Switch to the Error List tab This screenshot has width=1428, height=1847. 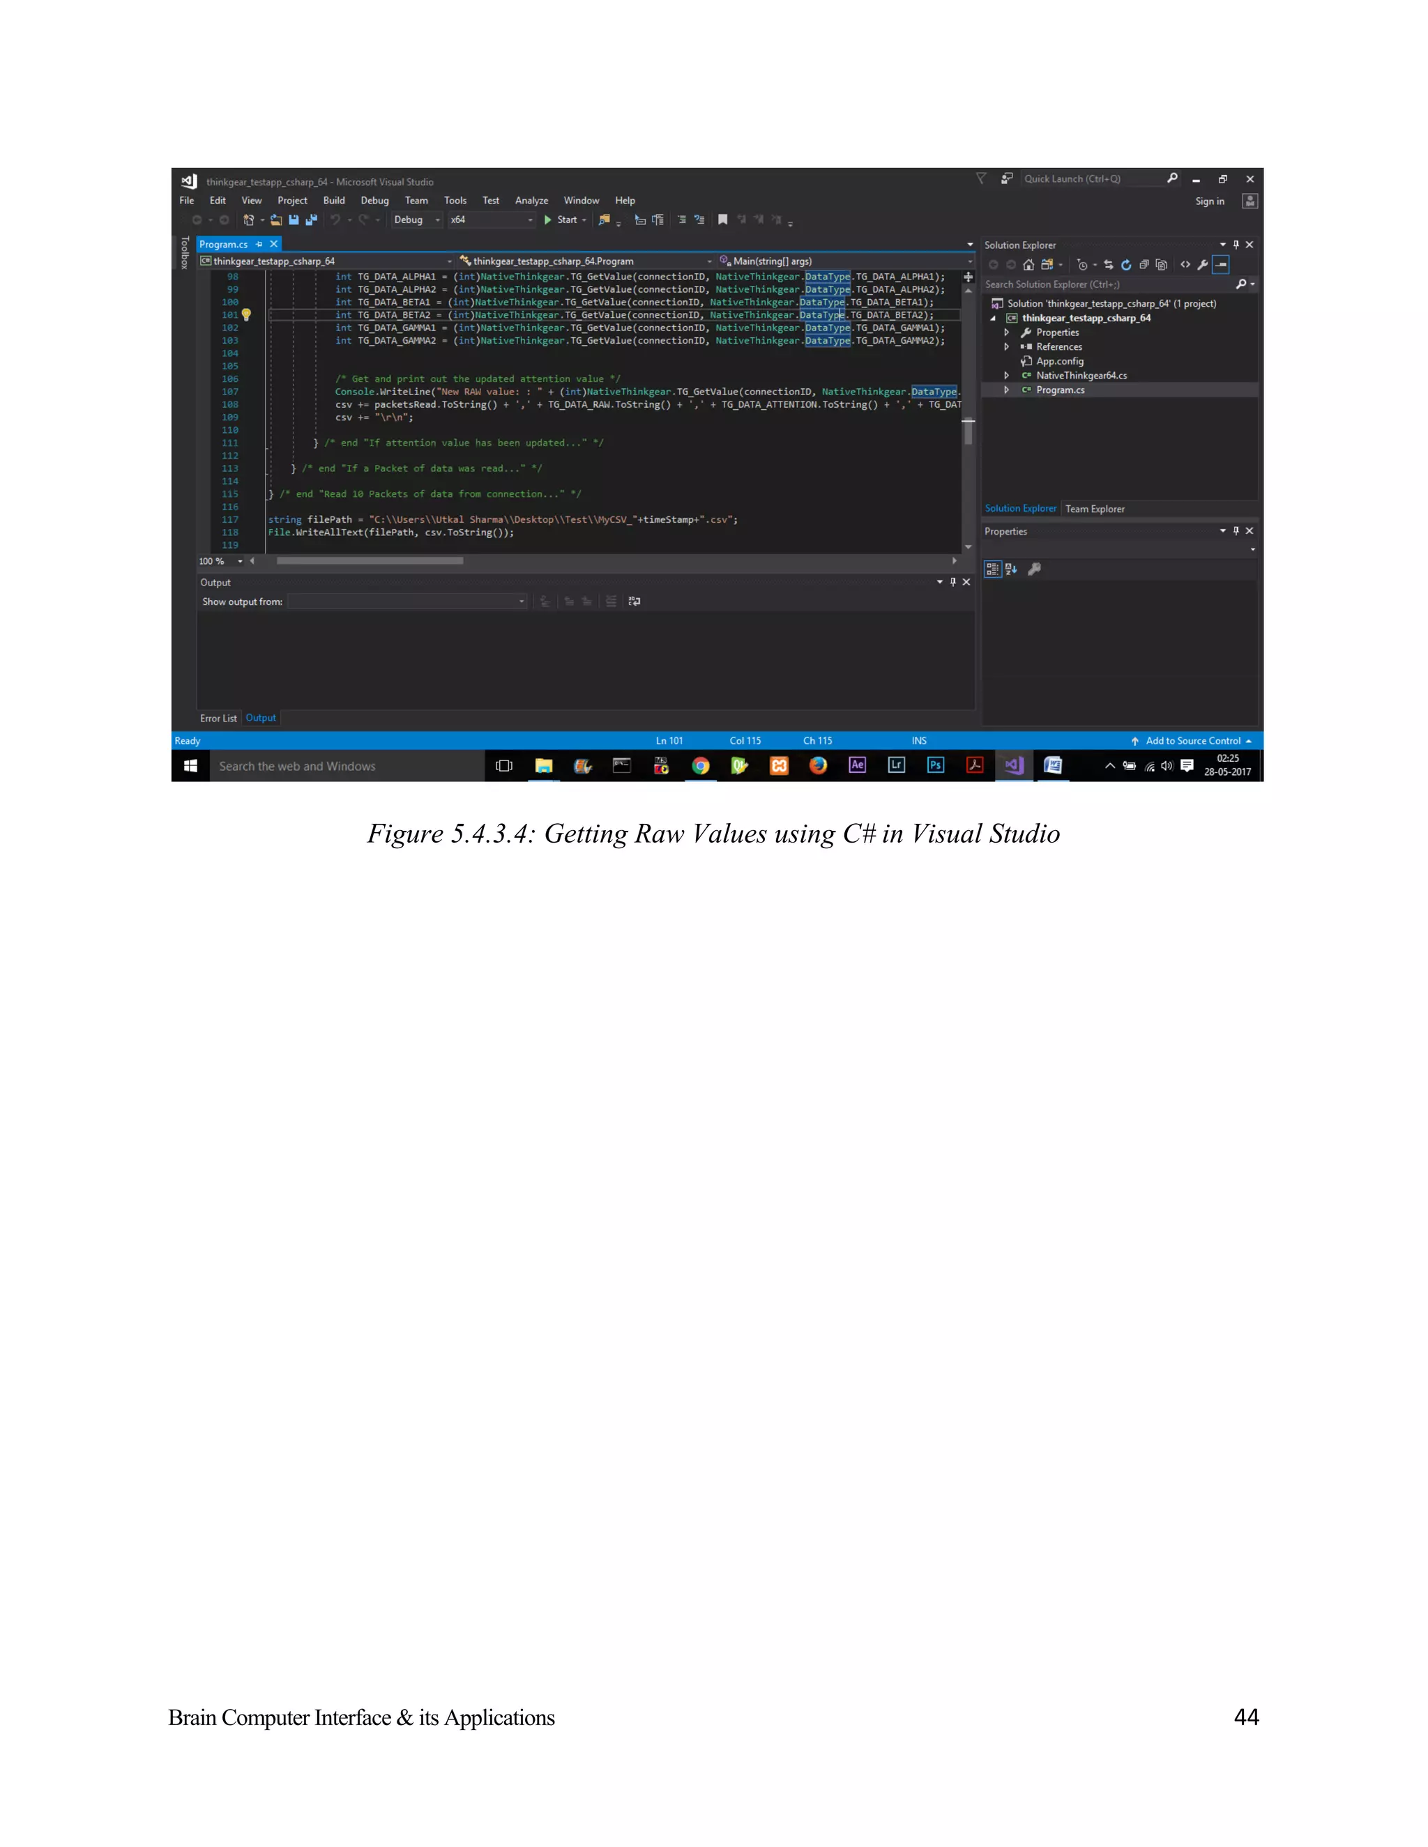tap(218, 718)
